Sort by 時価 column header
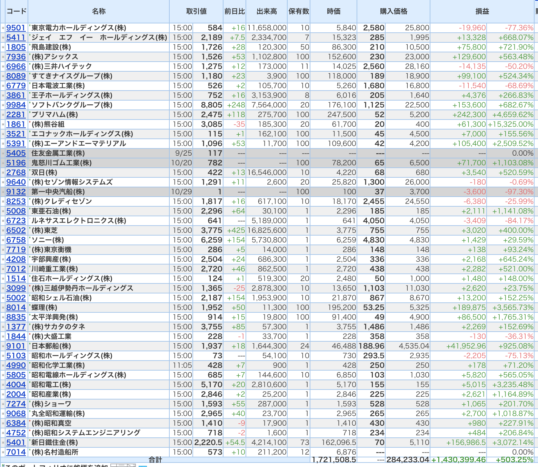The image size is (538, 467). (333, 11)
